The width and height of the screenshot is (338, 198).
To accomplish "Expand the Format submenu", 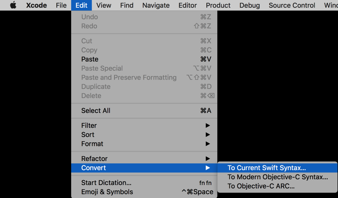I will pyautogui.click(x=92, y=144).
